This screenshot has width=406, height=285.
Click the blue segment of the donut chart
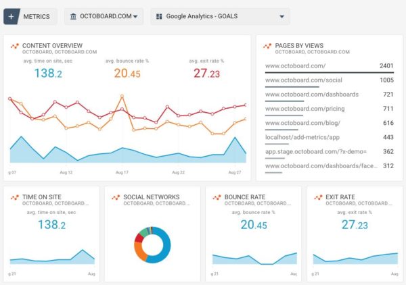pyautogui.click(x=165, y=245)
